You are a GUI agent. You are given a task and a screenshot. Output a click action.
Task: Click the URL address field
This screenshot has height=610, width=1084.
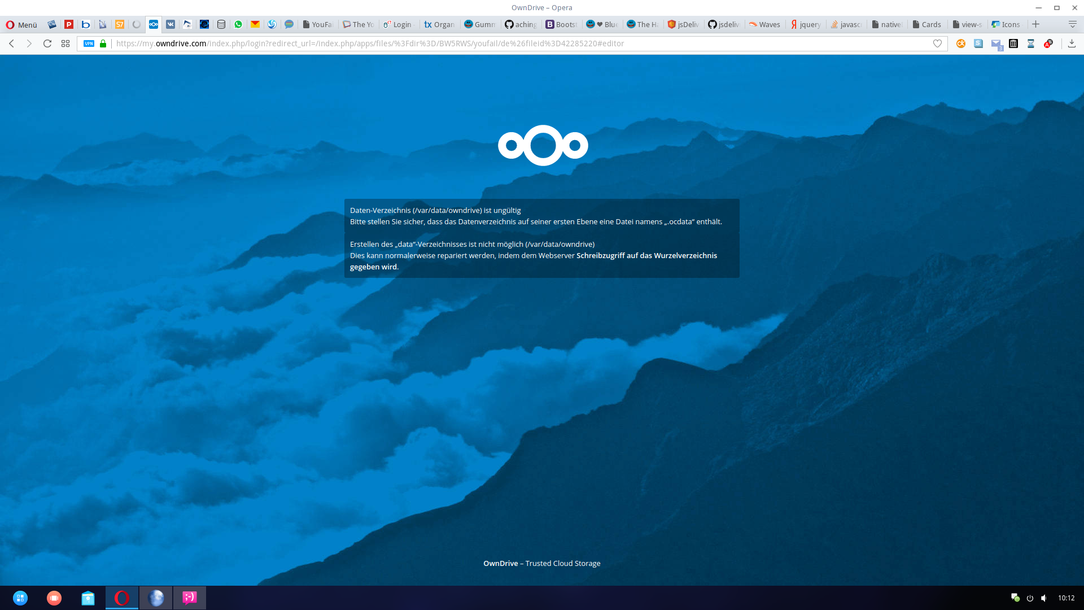coord(508,43)
